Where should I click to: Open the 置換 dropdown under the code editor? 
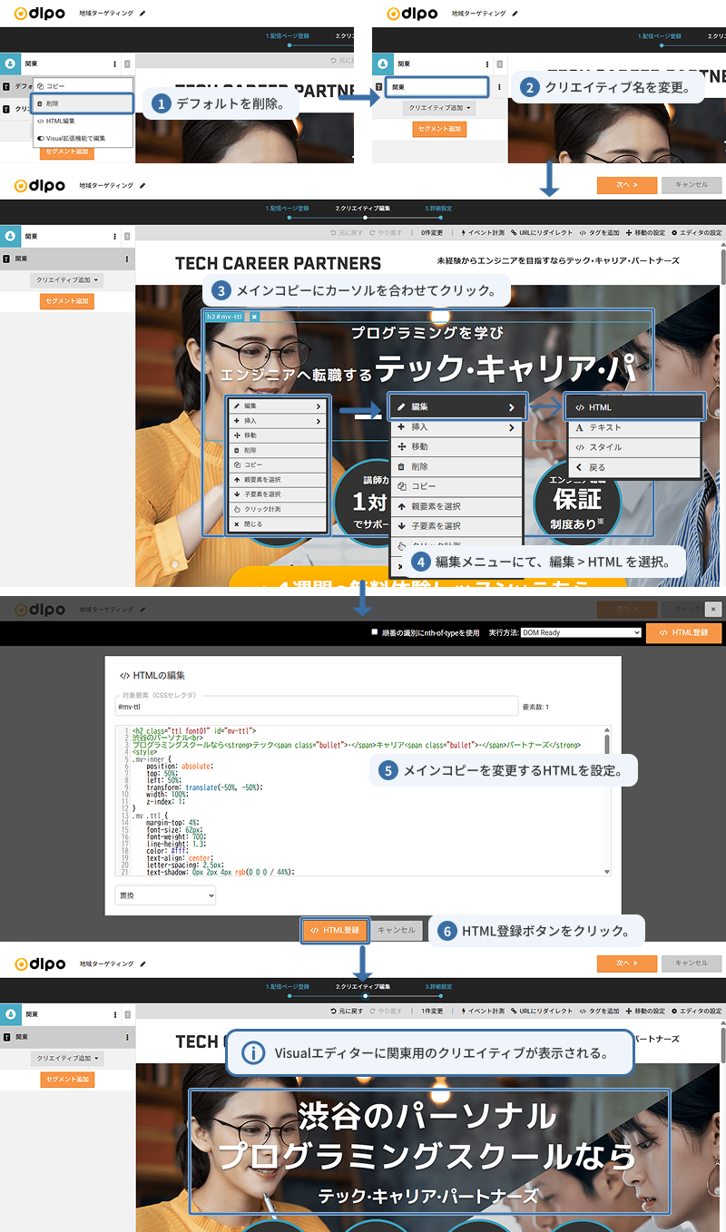pos(165,895)
